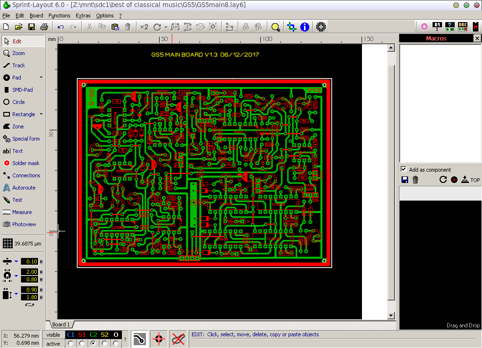
Task: Click the blue info icon in toolbar
Action: click(x=305, y=27)
